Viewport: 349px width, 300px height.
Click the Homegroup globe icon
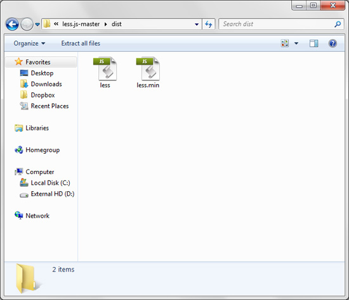point(18,150)
